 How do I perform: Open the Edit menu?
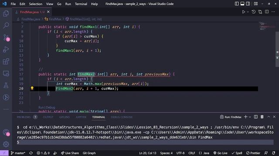tap(22, 4)
